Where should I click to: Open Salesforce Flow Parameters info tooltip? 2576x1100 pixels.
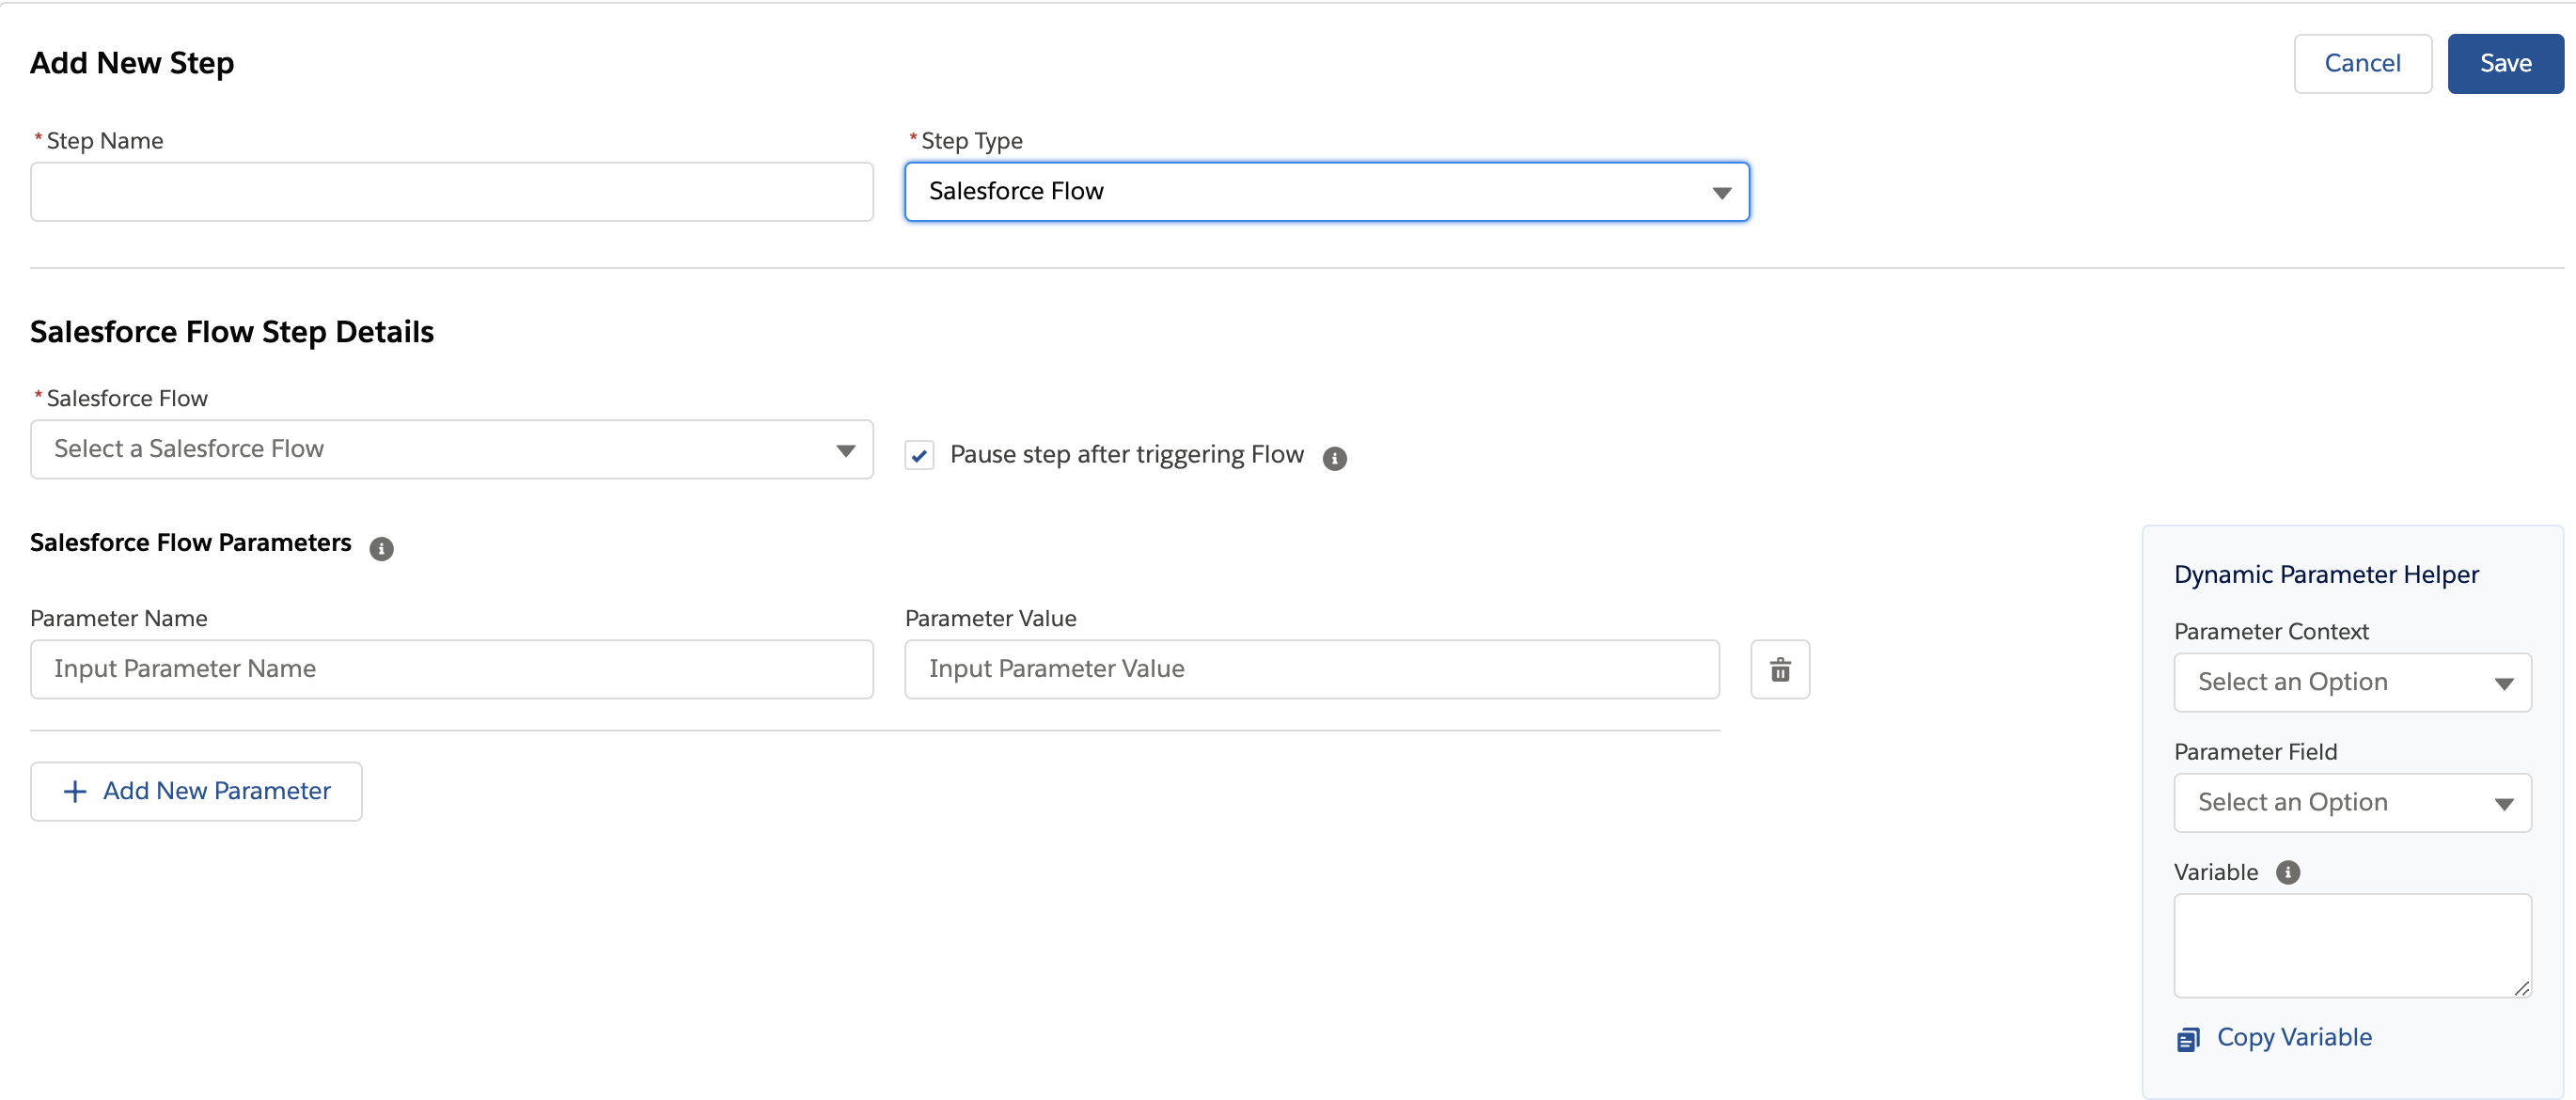coord(381,548)
